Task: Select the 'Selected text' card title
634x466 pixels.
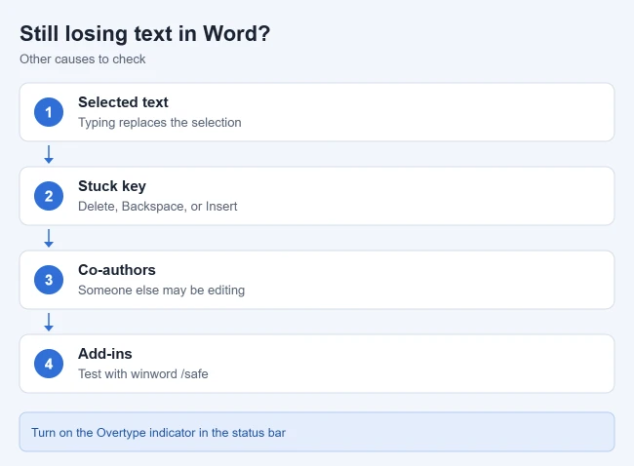Action: 123,102
